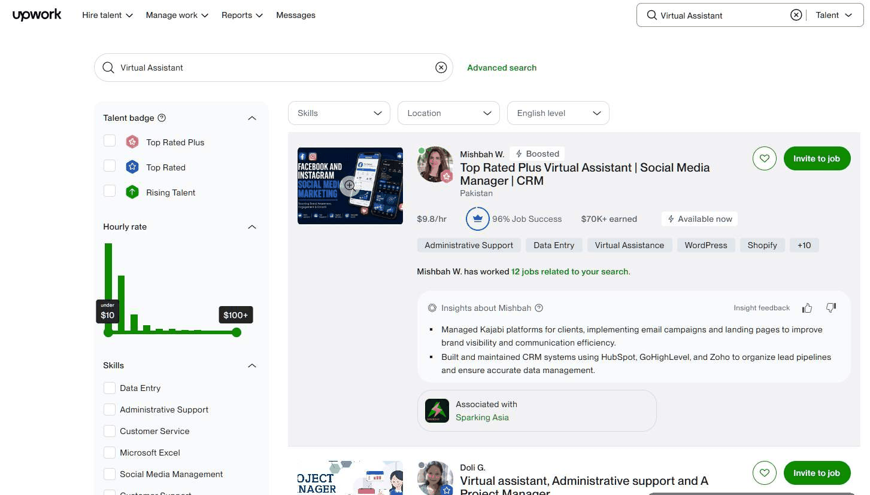
Task: Open the Manage work menu
Action: pyautogui.click(x=177, y=15)
